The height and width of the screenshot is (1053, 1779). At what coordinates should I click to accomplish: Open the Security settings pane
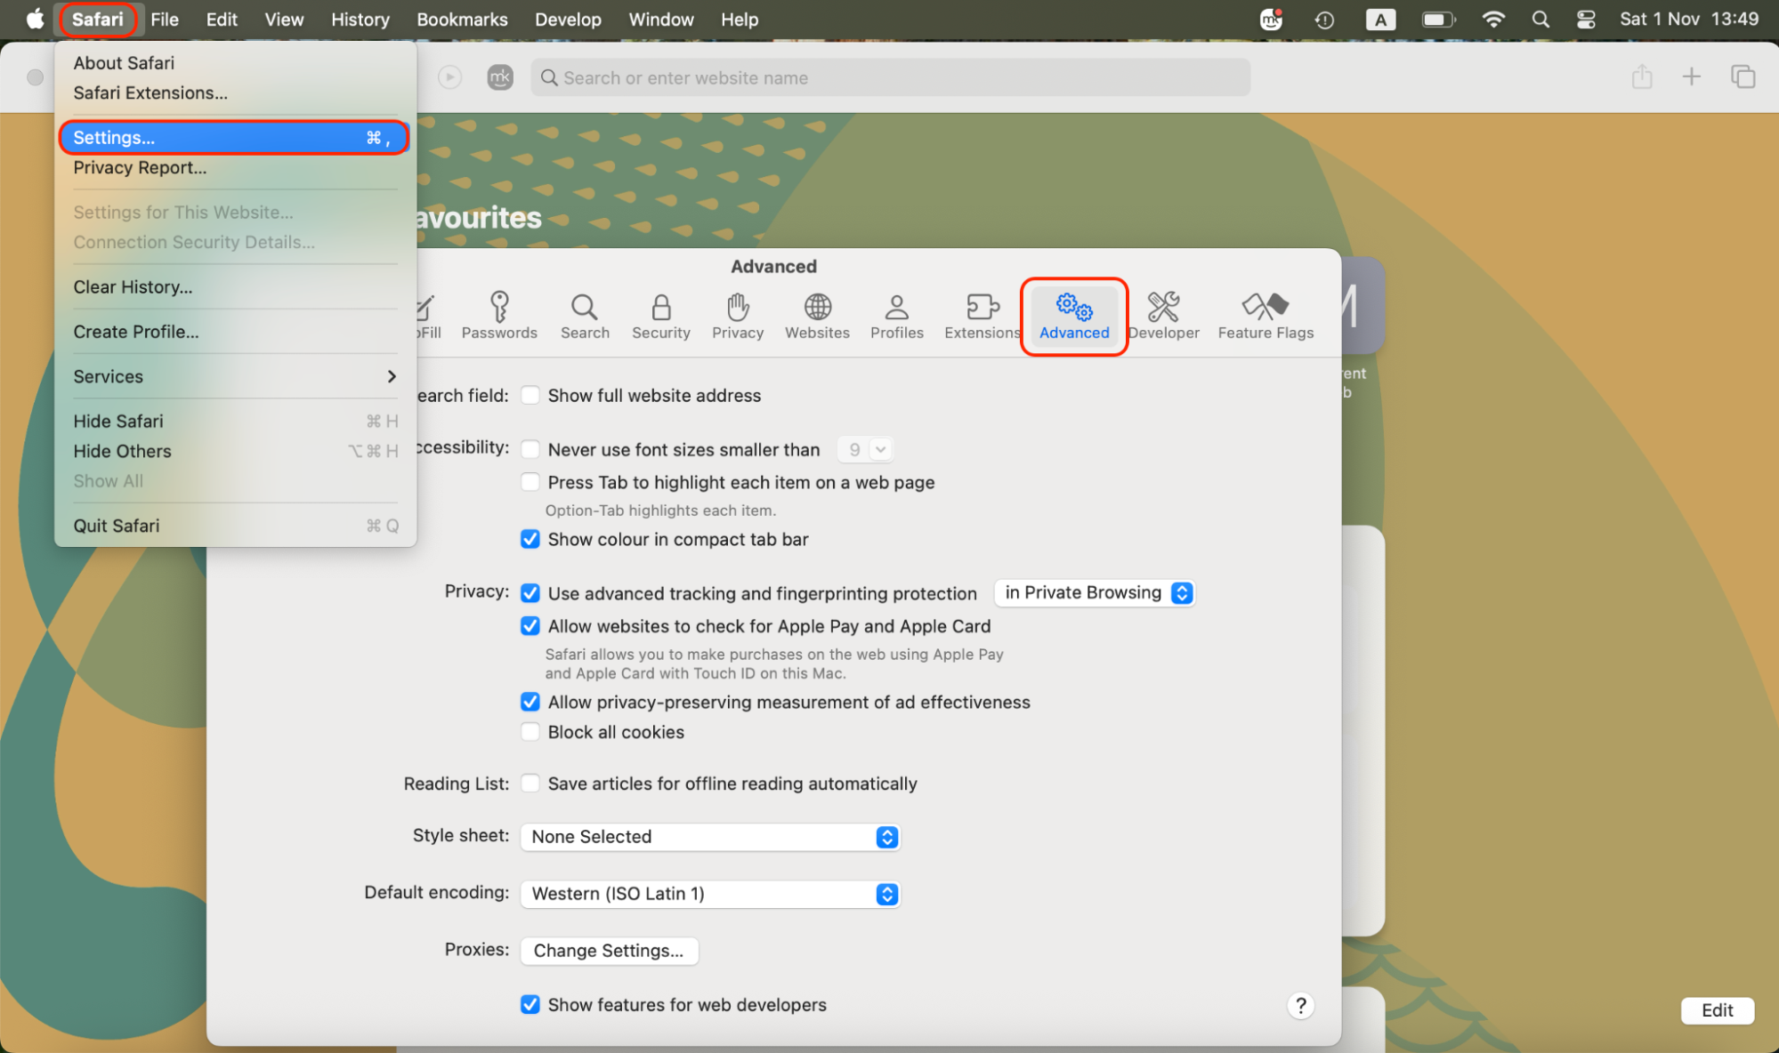pos(660,316)
